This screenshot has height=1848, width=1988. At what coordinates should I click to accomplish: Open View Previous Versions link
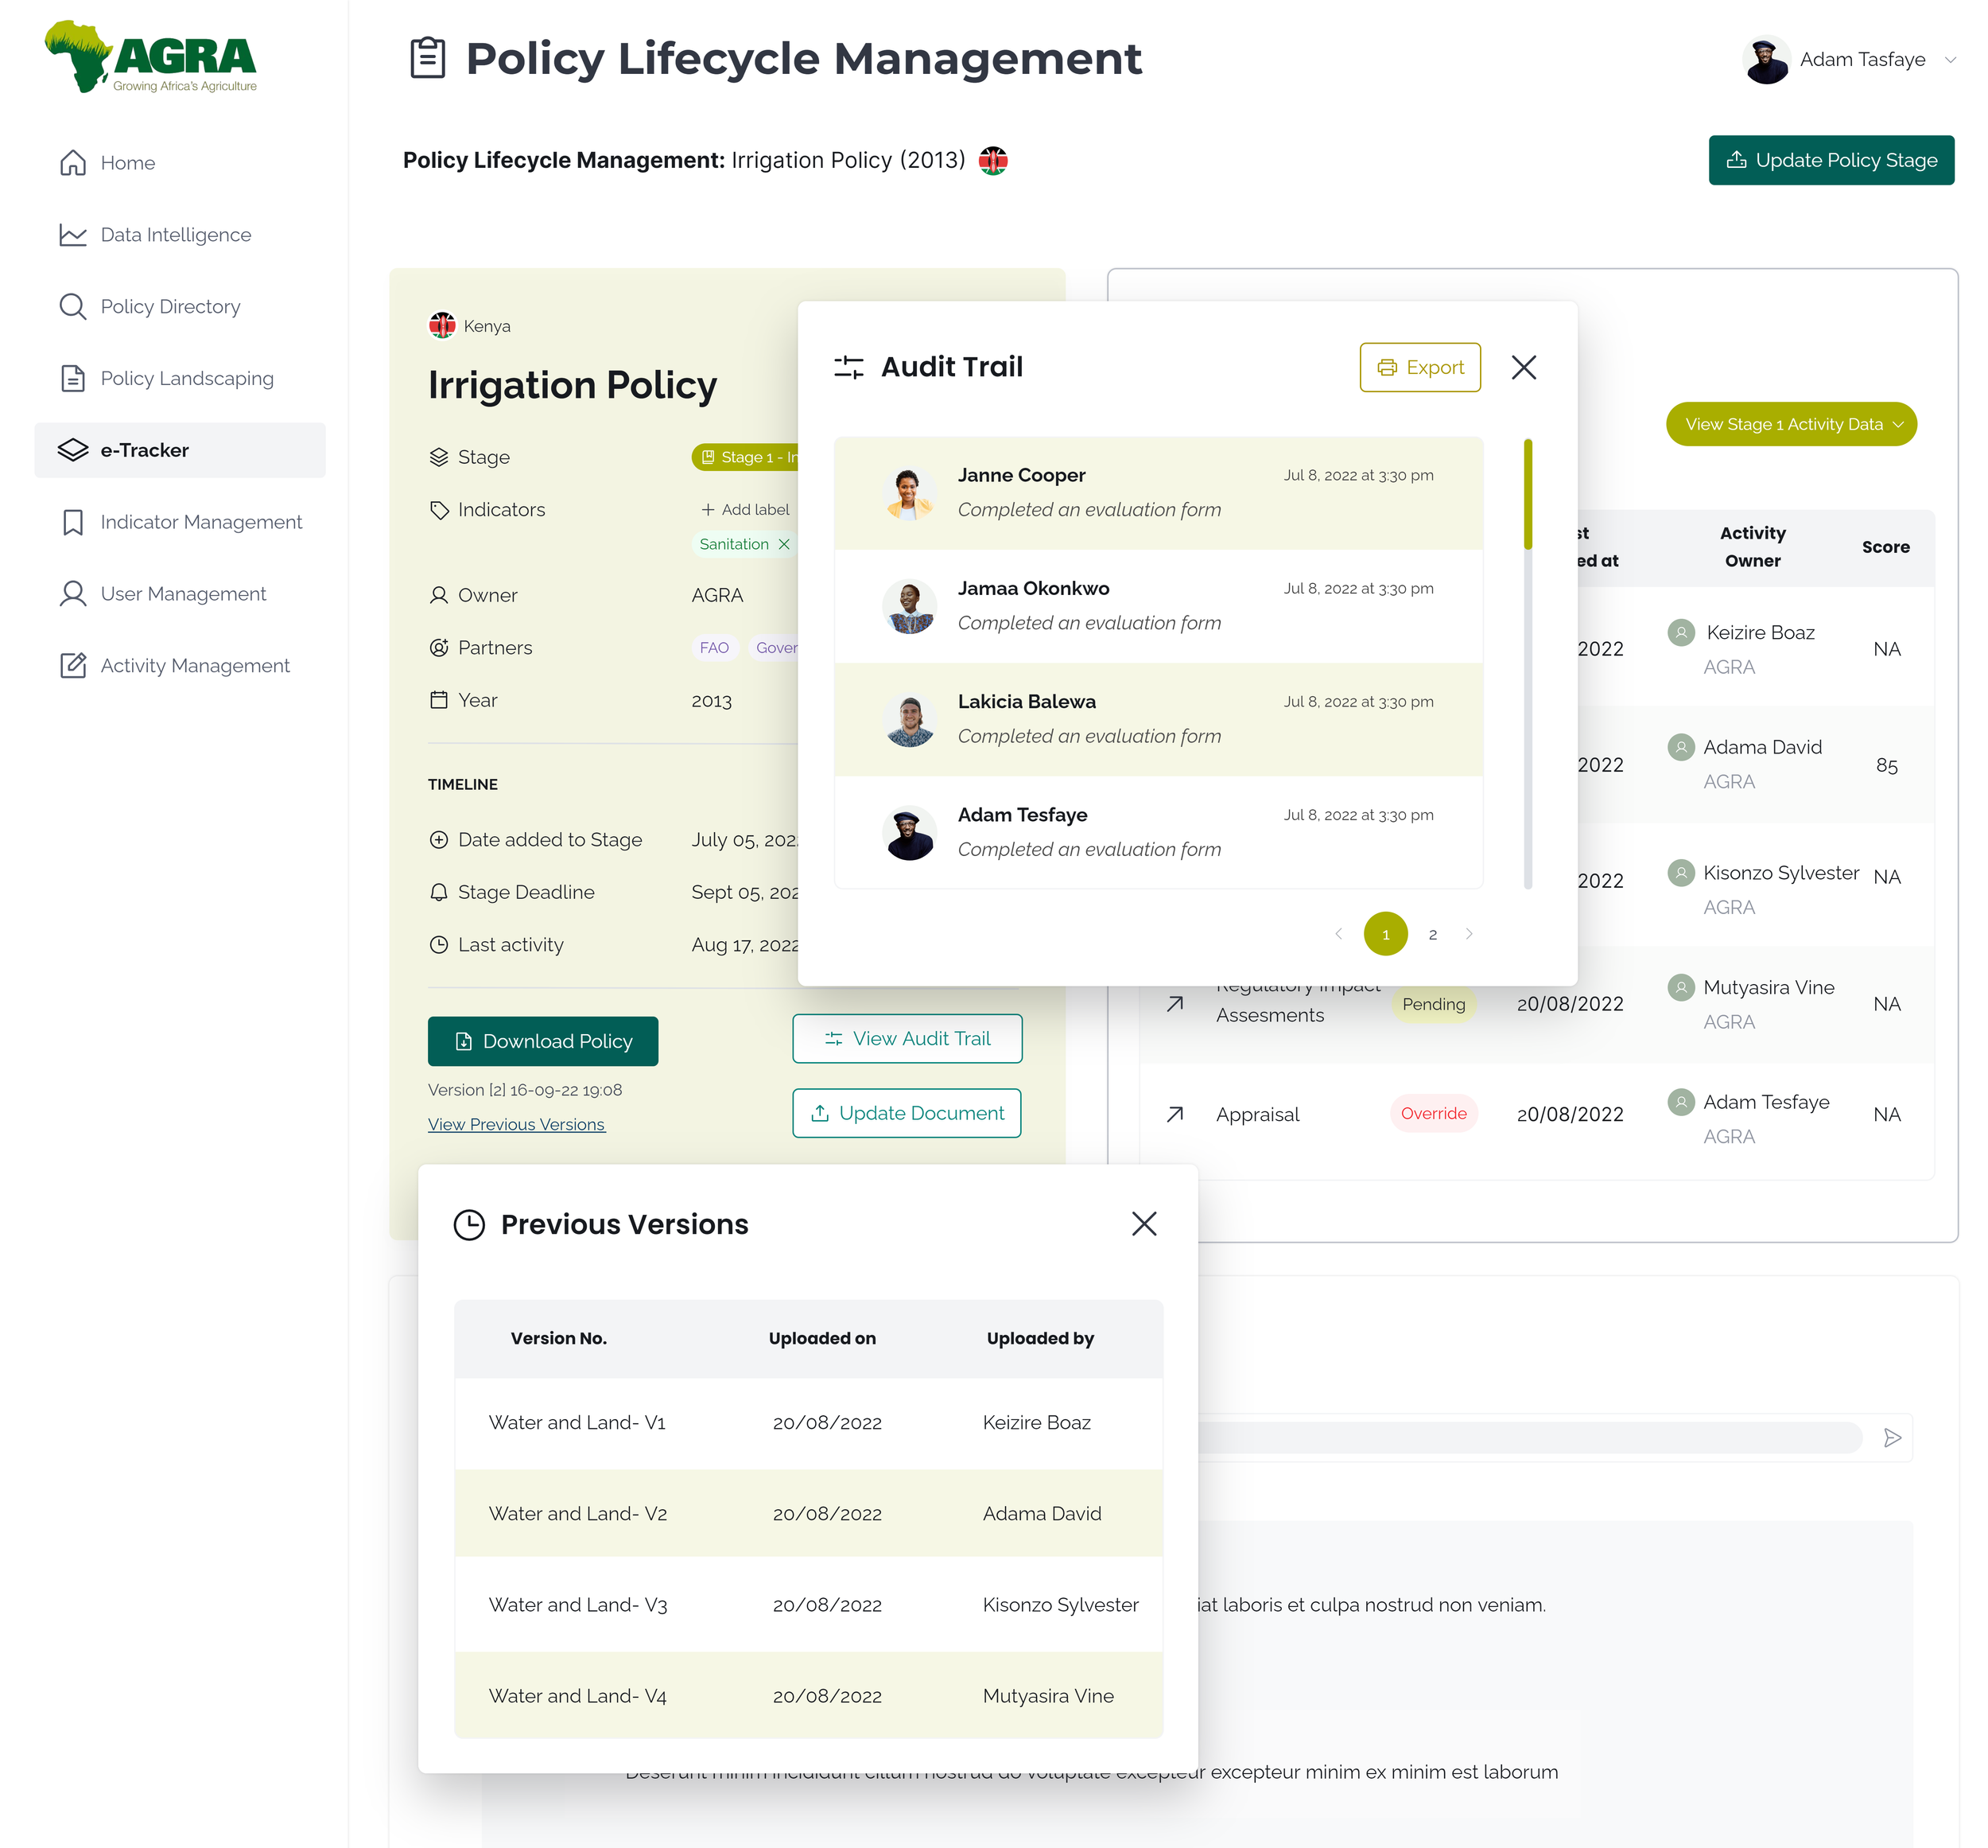pos(516,1124)
